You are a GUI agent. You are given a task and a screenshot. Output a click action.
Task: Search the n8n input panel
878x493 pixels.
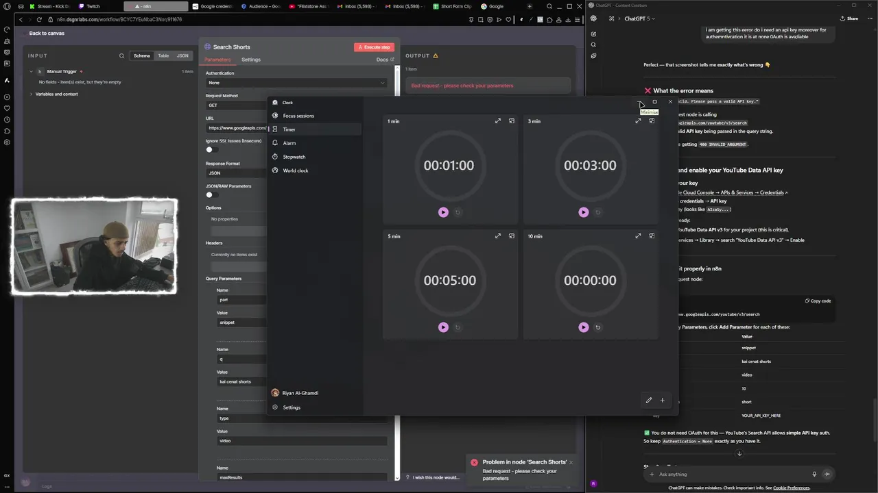point(122,56)
